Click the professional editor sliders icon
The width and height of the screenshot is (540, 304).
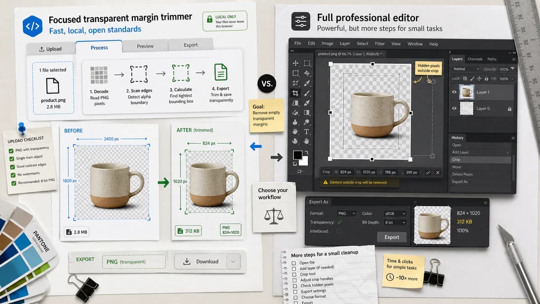[x=301, y=21]
